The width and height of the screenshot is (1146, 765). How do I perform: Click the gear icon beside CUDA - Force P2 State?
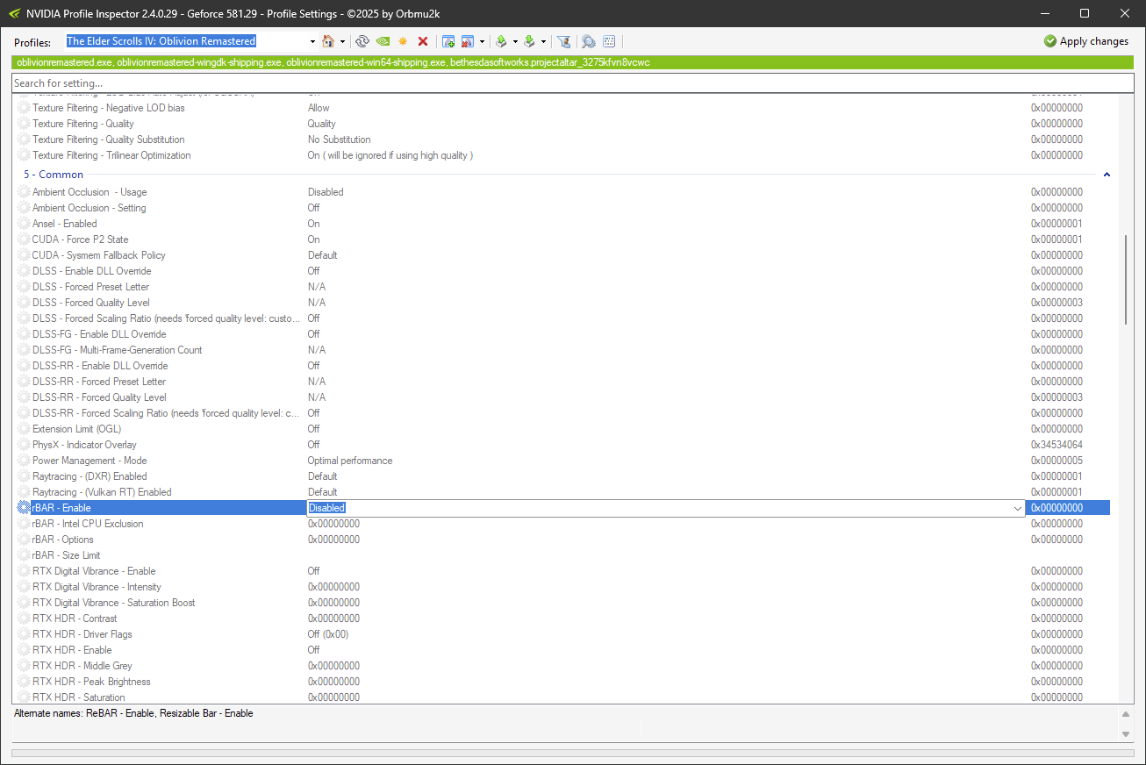coord(24,240)
